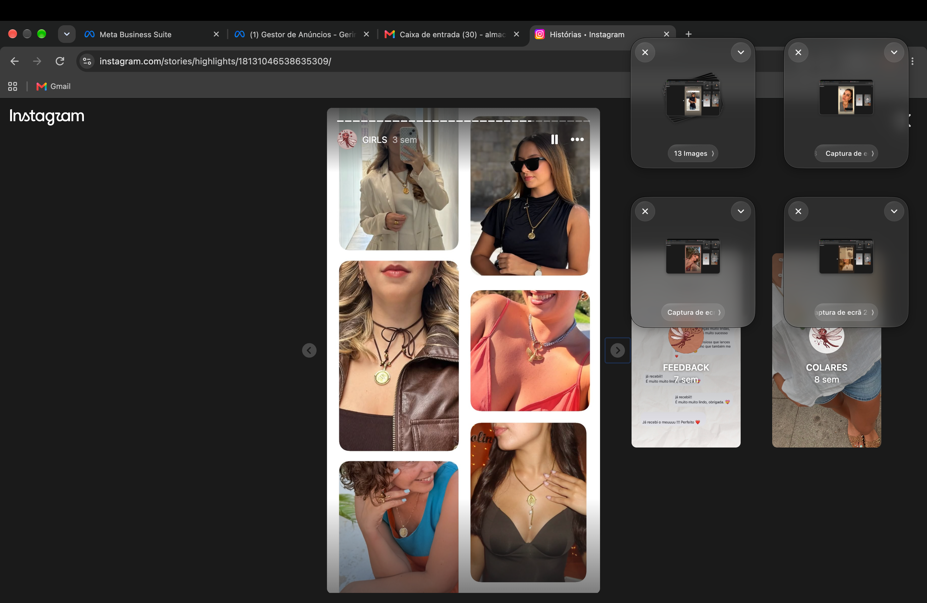Navigate back in the browser
927x603 pixels.
pyautogui.click(x=15, y=61)
